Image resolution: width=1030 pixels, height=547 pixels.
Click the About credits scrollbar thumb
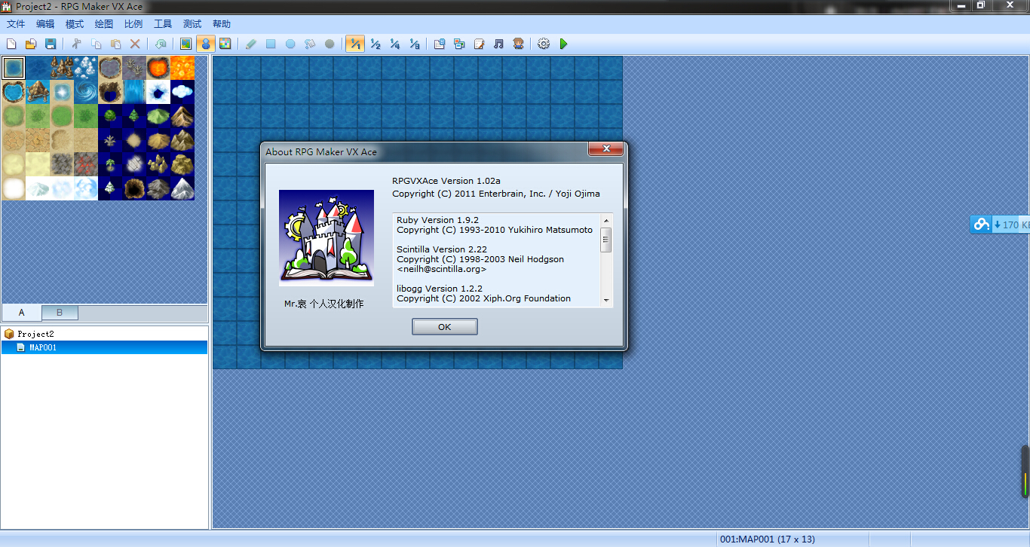tap(606, 240)
